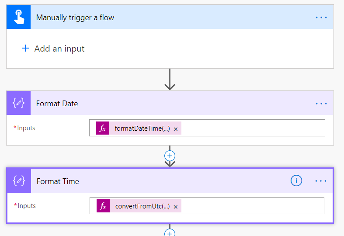Add a new step below Format Time
The width and height of the screenshot is (344, 236).
coord(170,233)
